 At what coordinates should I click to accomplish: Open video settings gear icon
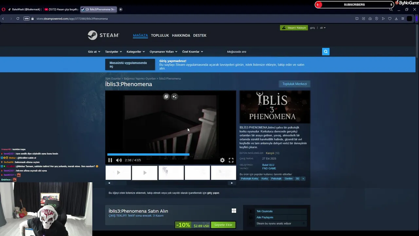pyautogui.click(x=222, y=160)
